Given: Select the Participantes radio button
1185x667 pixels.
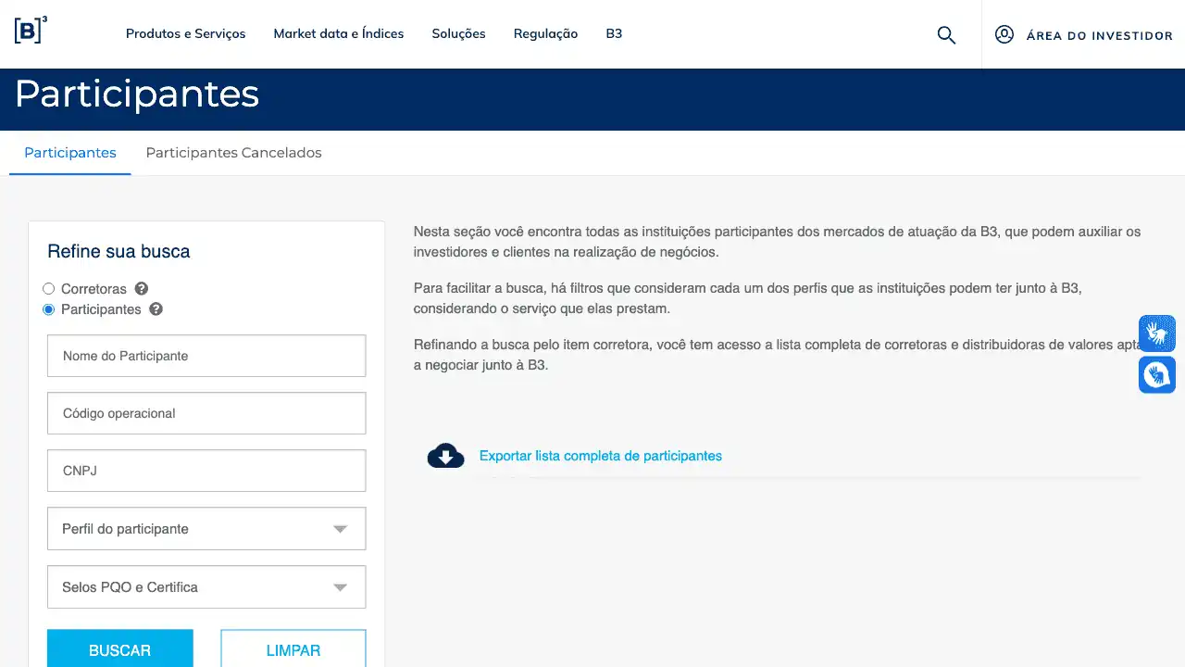Looking at the screenshot, I should point(49,309).
